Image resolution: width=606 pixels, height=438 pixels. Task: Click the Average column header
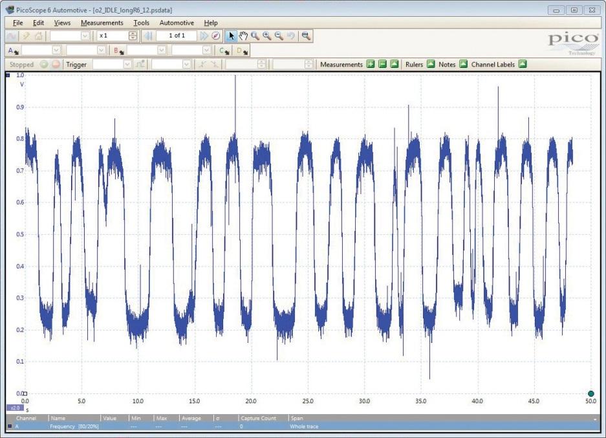click(191, 419)
